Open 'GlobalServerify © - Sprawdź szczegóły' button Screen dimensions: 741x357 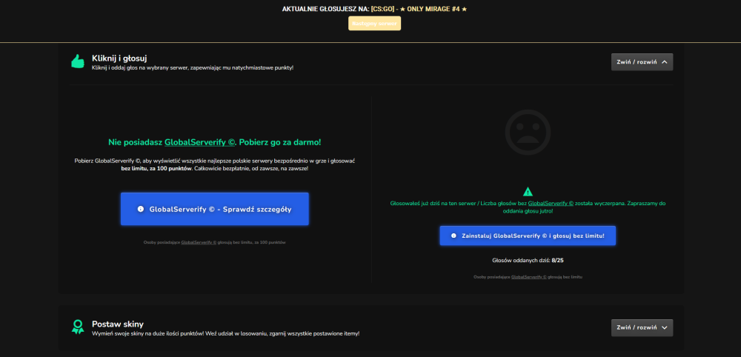[x=215, y=209]
